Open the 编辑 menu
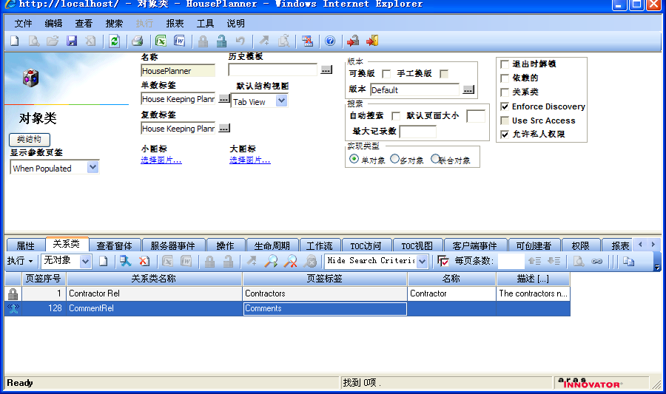Image resolution: width=666 pixels, height=394 pixels. 53,24
